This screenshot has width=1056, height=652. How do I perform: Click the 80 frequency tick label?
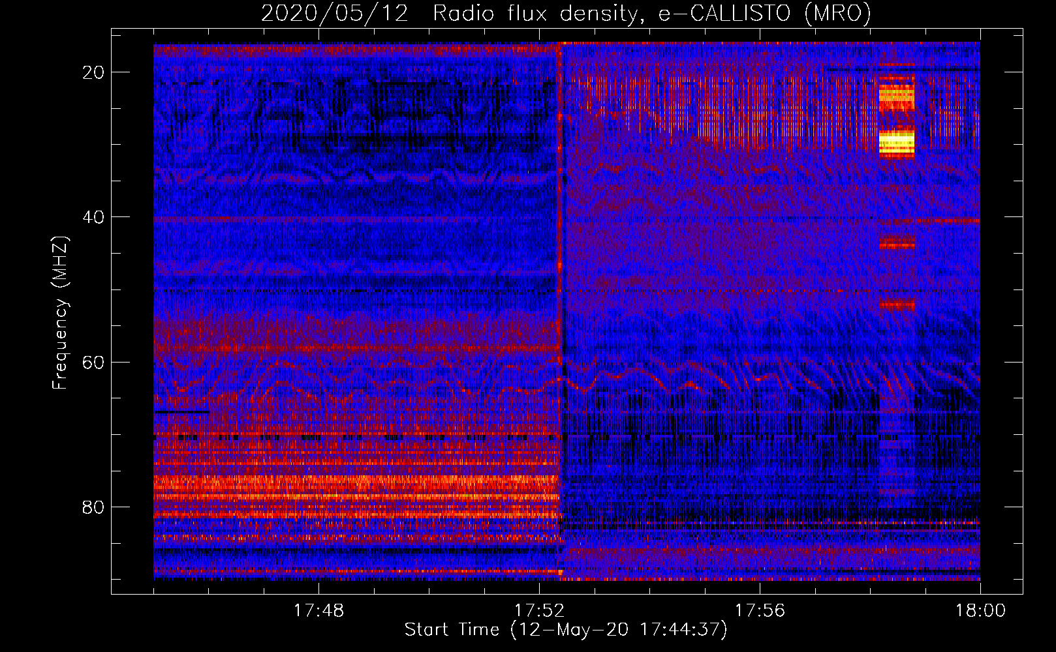(94, 507)
